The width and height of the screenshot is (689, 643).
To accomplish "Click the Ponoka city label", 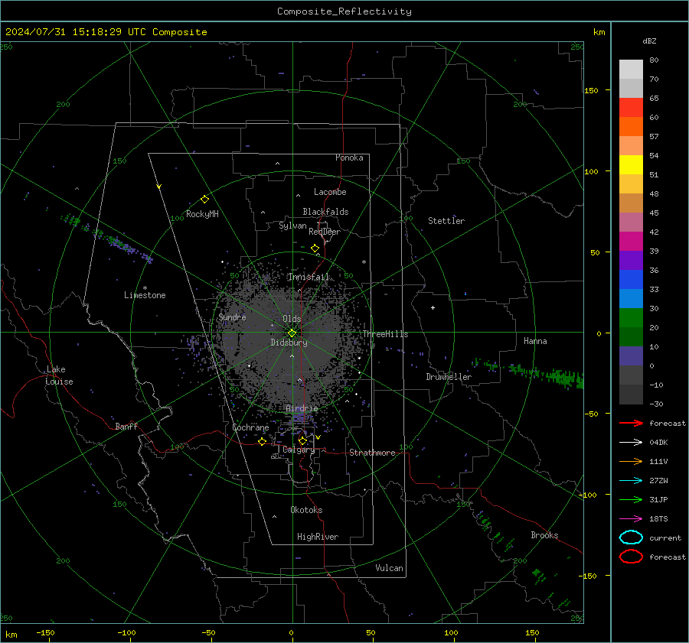I will click(349, 158).
